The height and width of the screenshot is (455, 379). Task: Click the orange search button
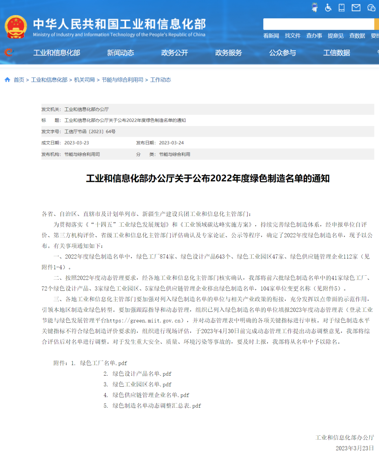377,24
